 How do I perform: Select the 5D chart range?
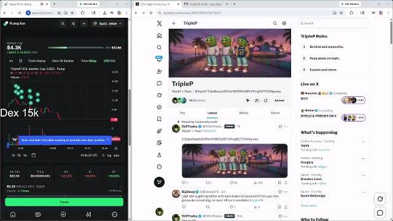pyautogui.click(x=19, y=155)
